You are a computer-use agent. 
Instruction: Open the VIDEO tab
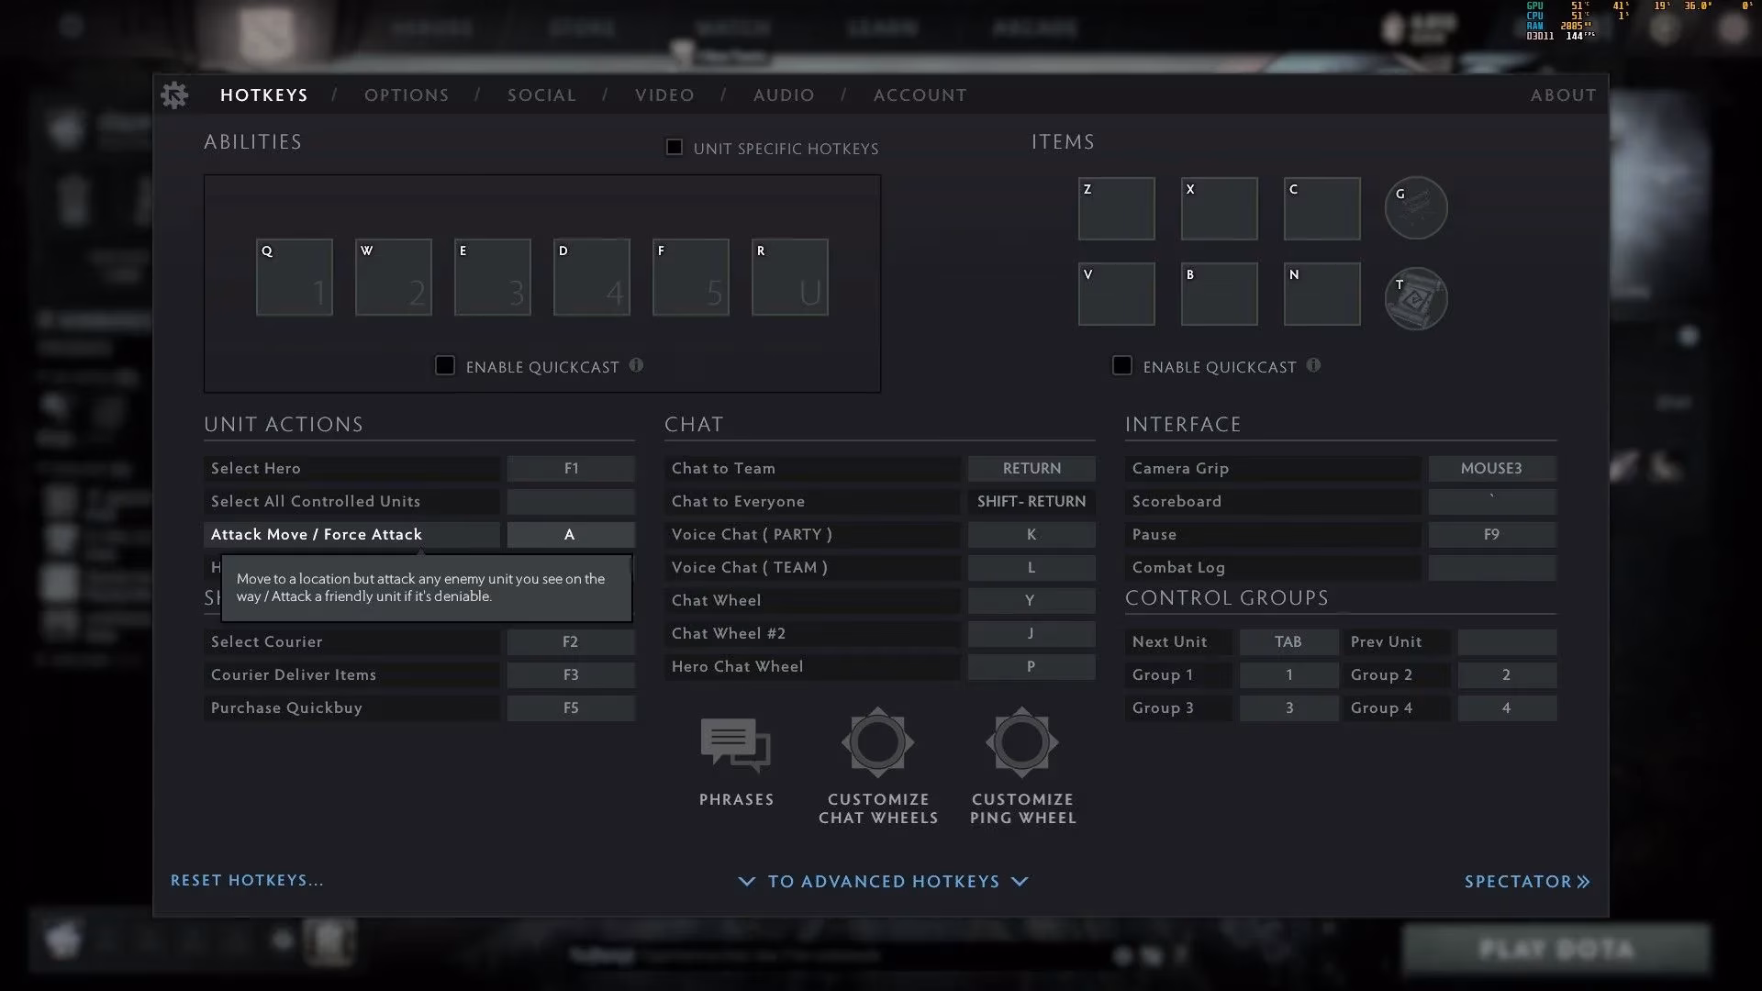pyautogui.click(x=664, y=95)
